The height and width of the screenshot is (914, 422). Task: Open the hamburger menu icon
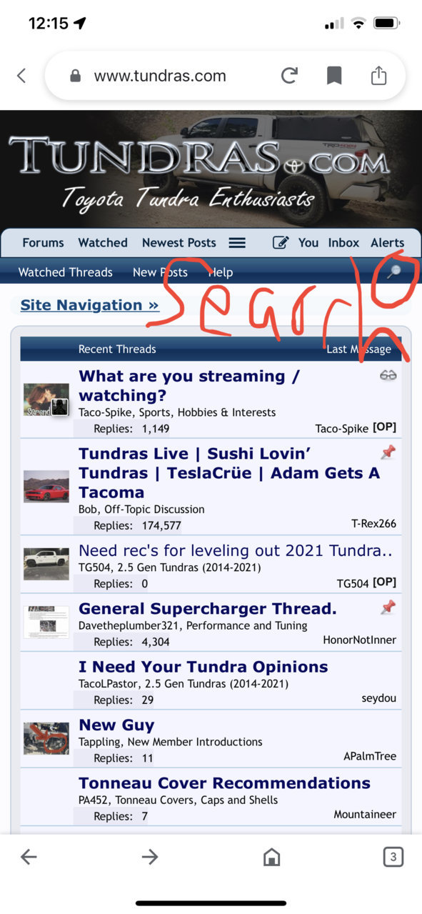(x=237, y=243)
